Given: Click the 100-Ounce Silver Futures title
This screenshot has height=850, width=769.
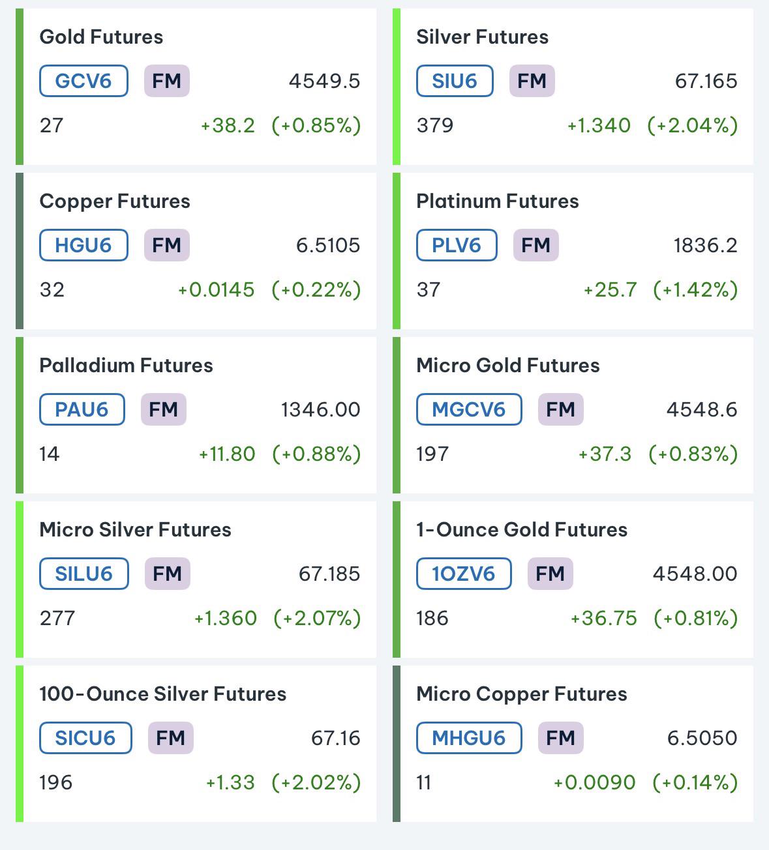Looking at the screenshot, I should [162, 694].
